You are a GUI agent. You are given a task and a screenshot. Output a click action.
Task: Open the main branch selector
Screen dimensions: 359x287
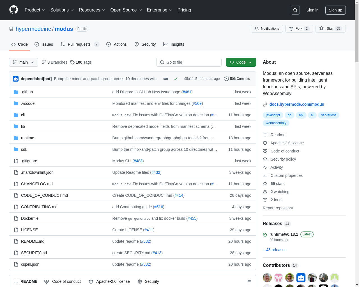(24, 62)
